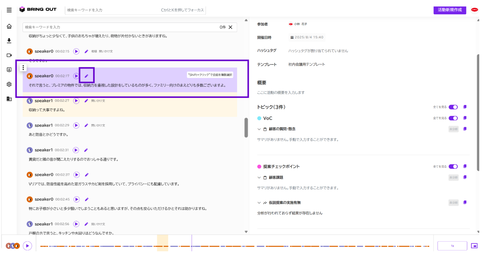Open the contact card sidebar icon
The width and height of the screenshot is (483, 253).
tap(9, 70)
